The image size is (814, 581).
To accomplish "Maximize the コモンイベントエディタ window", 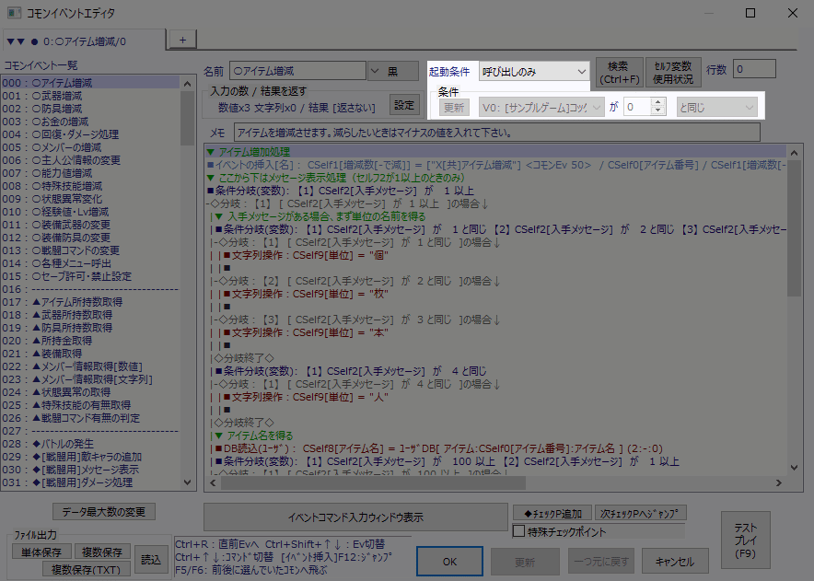I will (750, 13).
